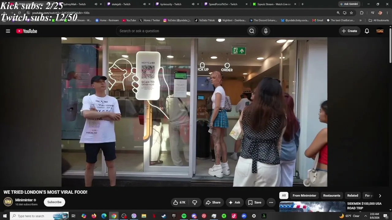Expand hidden bookmarks with the double chevron

tap(360, 20)
